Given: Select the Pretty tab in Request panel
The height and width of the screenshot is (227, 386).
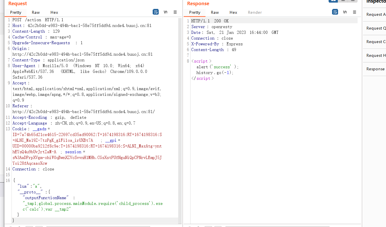Looking at the screenshot, I should coord(16,12).
